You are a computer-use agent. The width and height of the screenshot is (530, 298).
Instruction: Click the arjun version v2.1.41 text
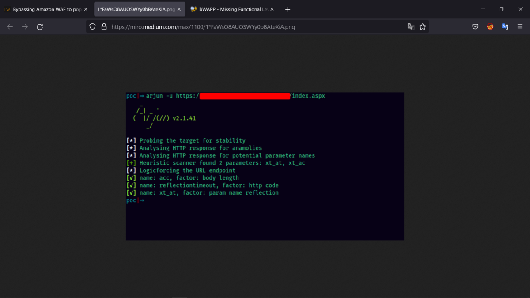coord(184,118)
